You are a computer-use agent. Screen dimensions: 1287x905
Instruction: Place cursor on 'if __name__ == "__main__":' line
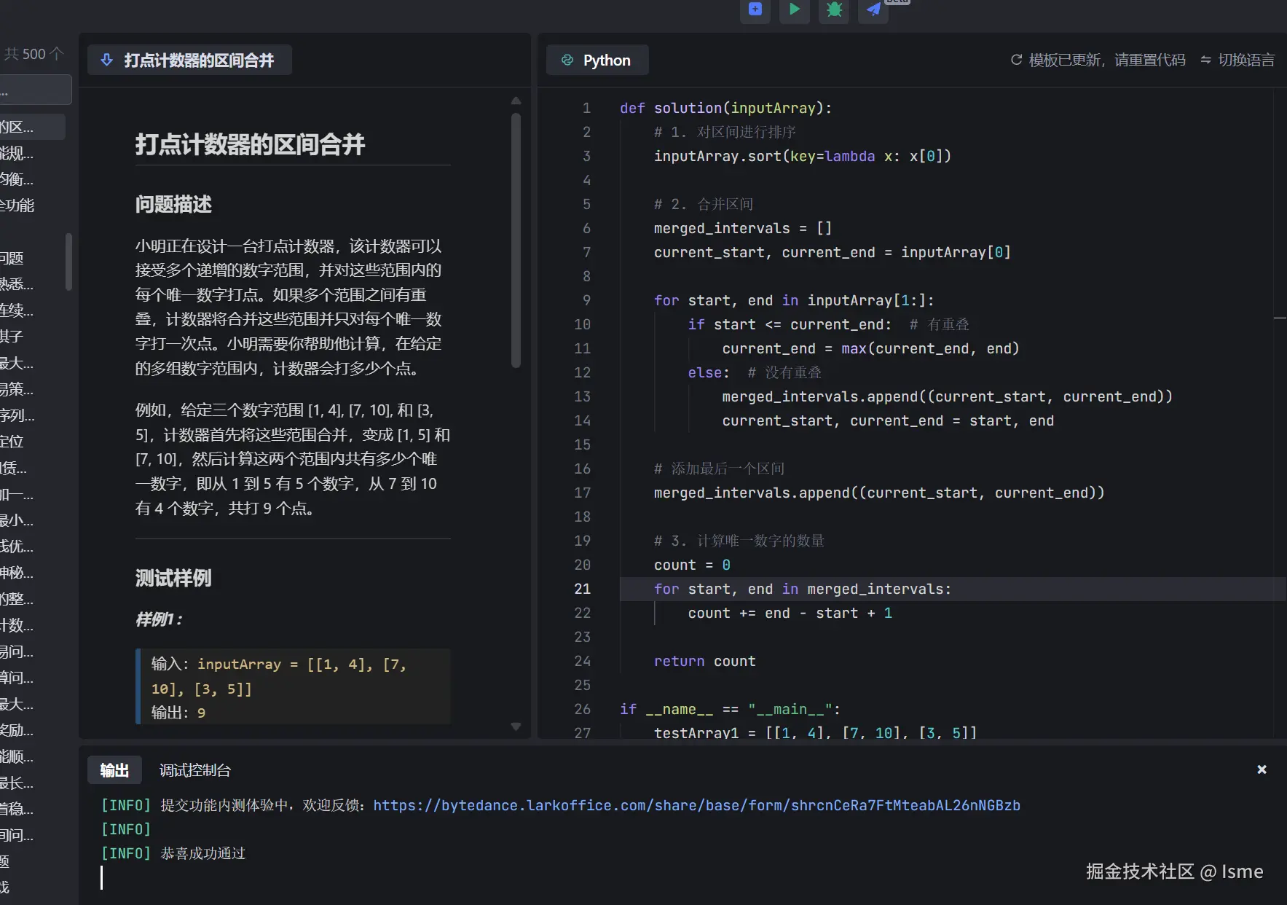pyautogui.click(x=731, y=709)
